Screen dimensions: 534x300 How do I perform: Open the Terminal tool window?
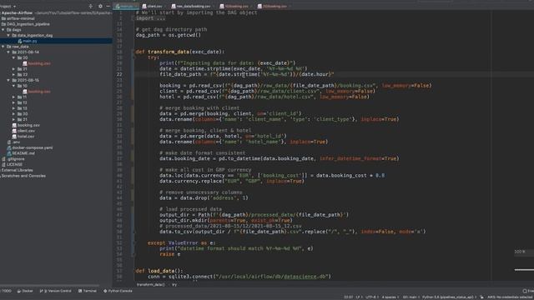pyautogui.click(x=88, y=291)
